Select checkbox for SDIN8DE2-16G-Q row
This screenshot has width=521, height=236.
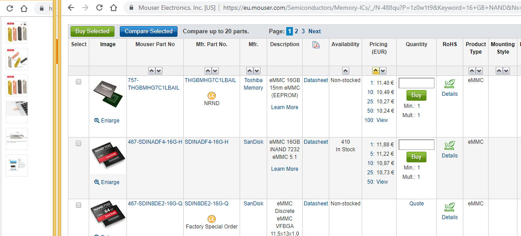79,205
